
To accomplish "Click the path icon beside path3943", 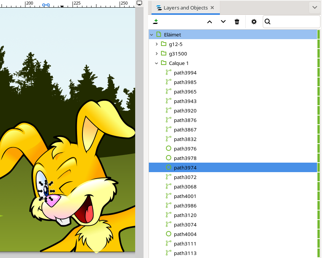I will tap(169, 101).
